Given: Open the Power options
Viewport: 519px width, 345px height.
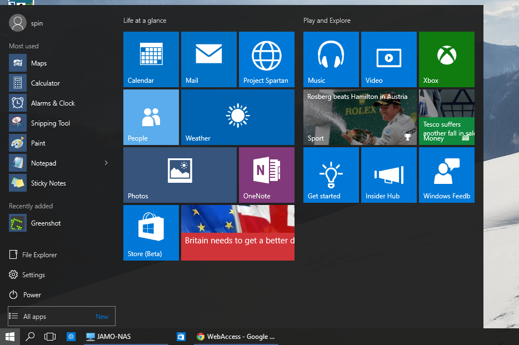Looking at the screenshot, I should click(x=32, y=294).
